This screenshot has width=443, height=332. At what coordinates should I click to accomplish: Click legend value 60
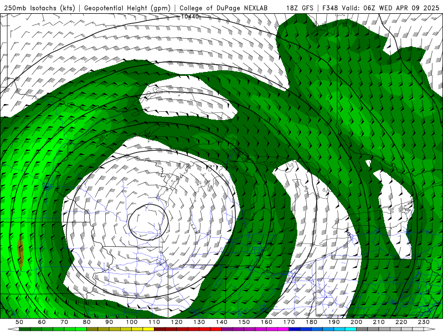(42, 322)
